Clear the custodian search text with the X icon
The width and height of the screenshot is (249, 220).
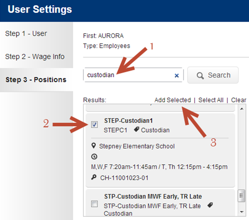click(176, 76)
